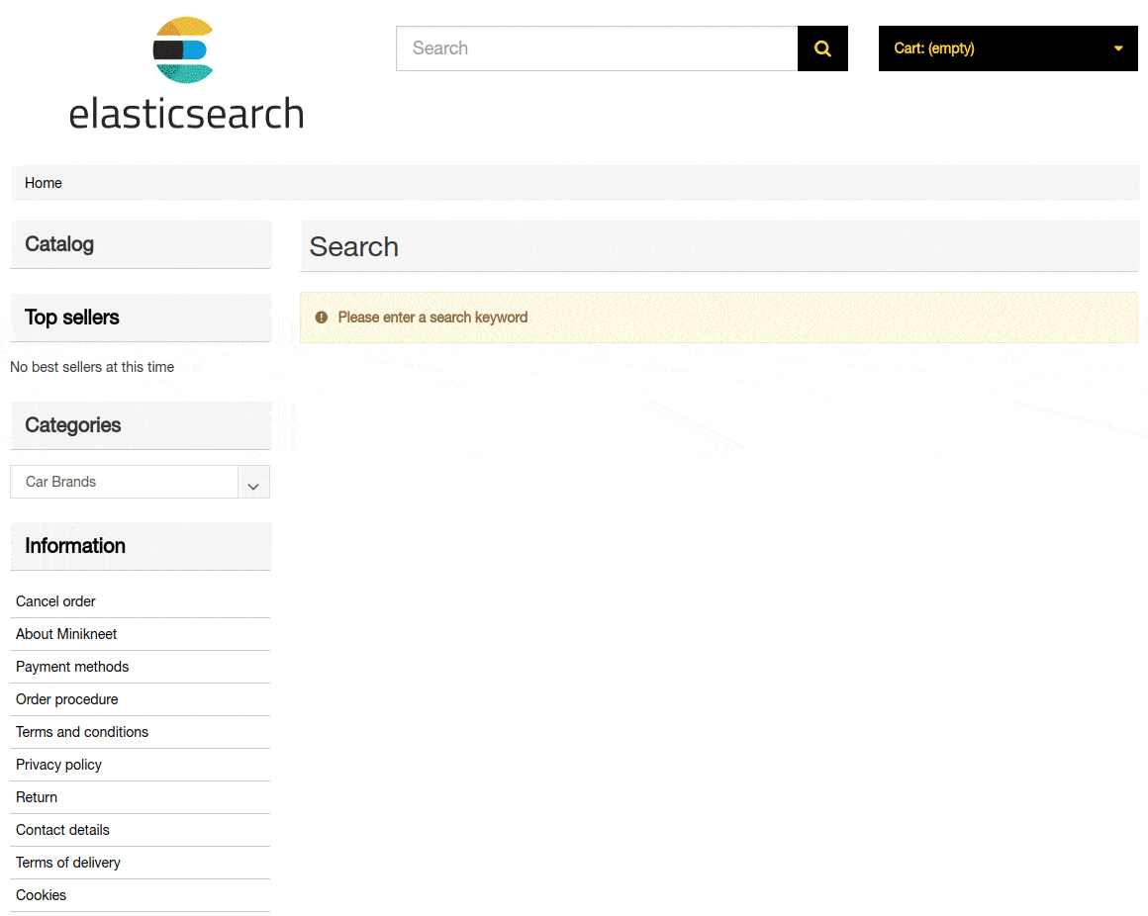Open the cart dropdown arrow
The image size is (1148, 916).
(1118, 48)
